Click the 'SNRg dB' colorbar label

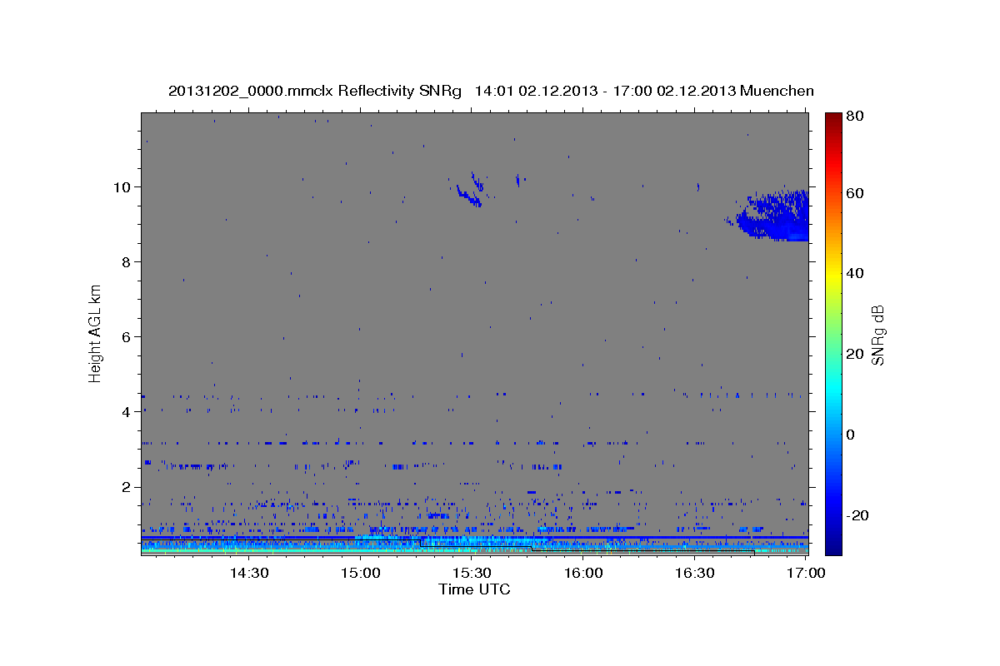pos(877,335)
